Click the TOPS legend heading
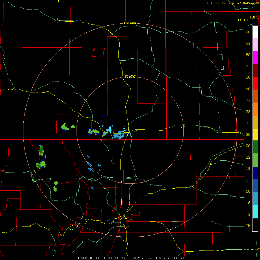This screenshot has height=260, width=260. tap(254, 17)
